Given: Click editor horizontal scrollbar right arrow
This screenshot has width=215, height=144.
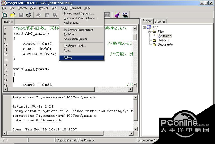Looking at the screenshot, I should pos(131,89).
